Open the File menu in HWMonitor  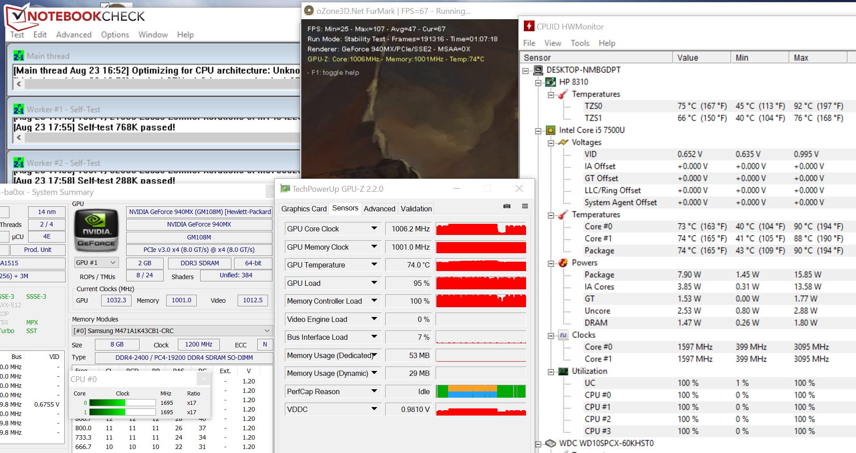click(x=529, y=43)
